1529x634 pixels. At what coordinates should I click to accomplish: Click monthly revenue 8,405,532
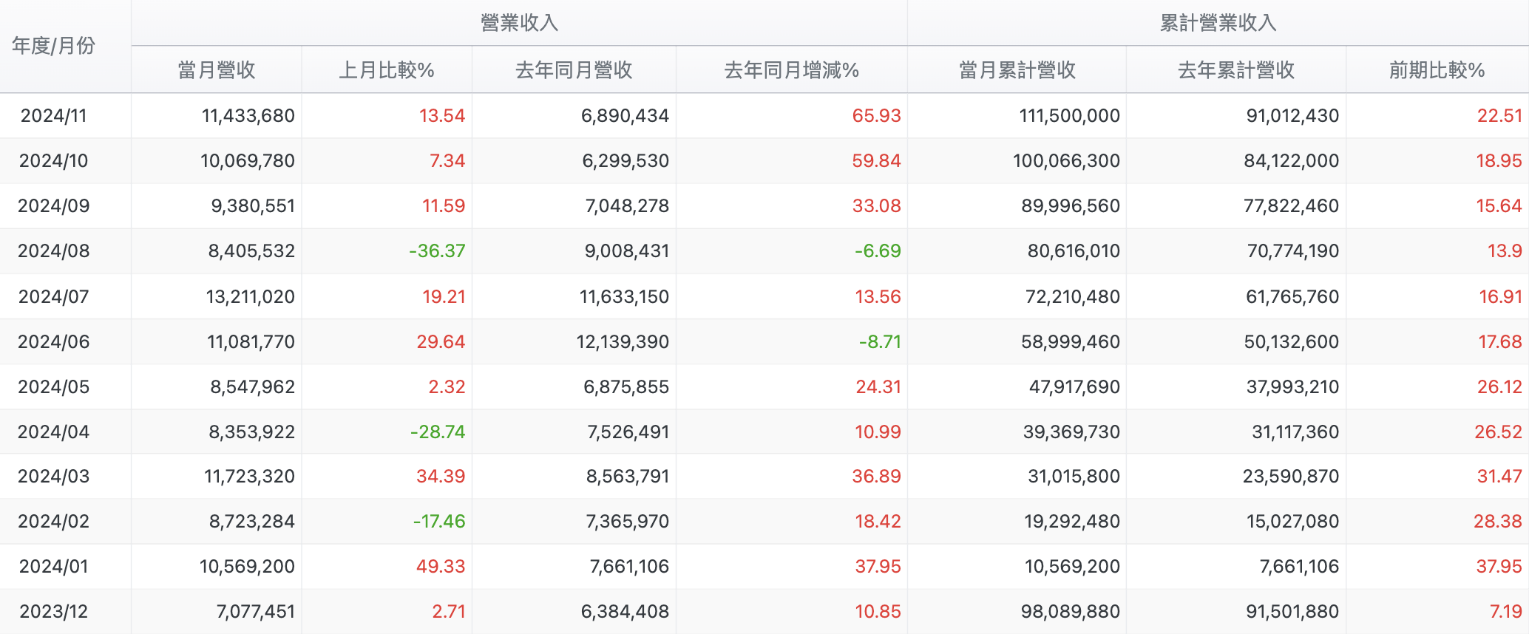[x=252, y=251]
